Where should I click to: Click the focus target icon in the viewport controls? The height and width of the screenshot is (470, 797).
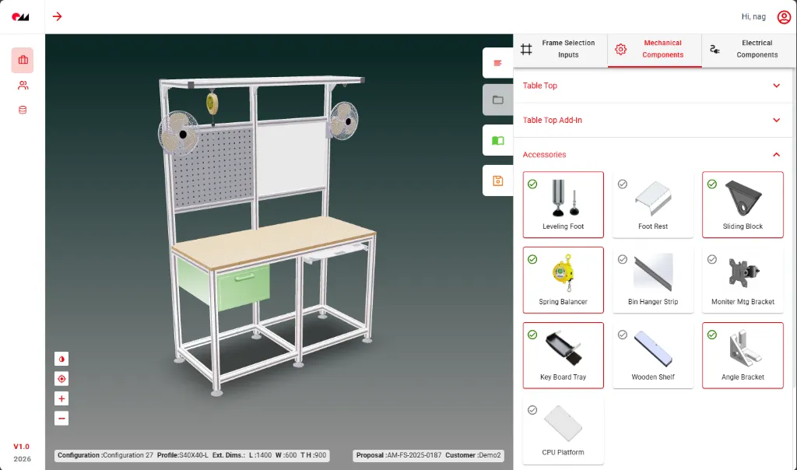pos(61,378)
